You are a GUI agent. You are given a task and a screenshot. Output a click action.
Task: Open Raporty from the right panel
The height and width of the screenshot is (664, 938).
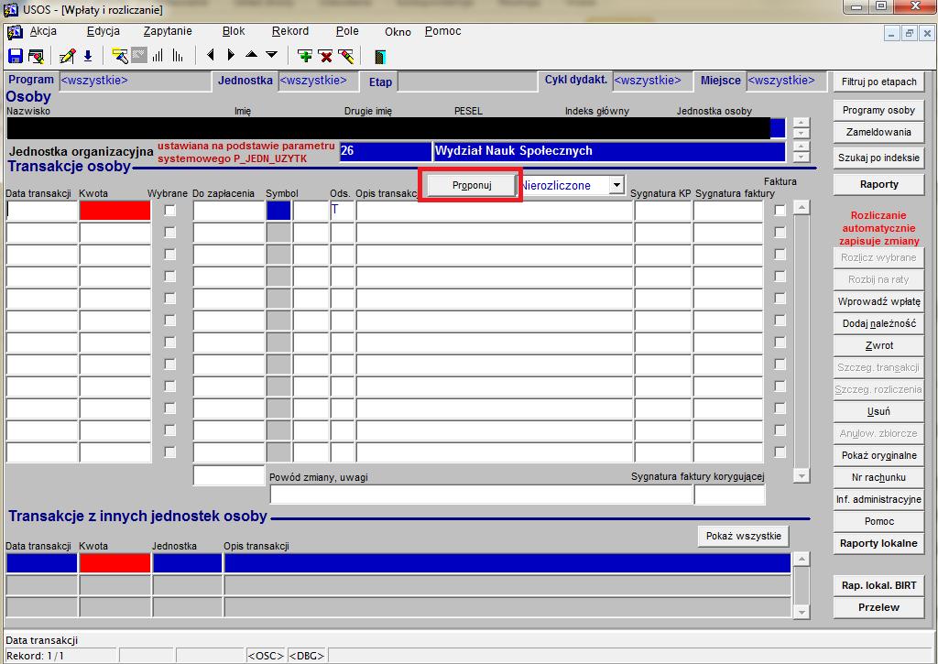pyautogui.click(x=878, y=184)
